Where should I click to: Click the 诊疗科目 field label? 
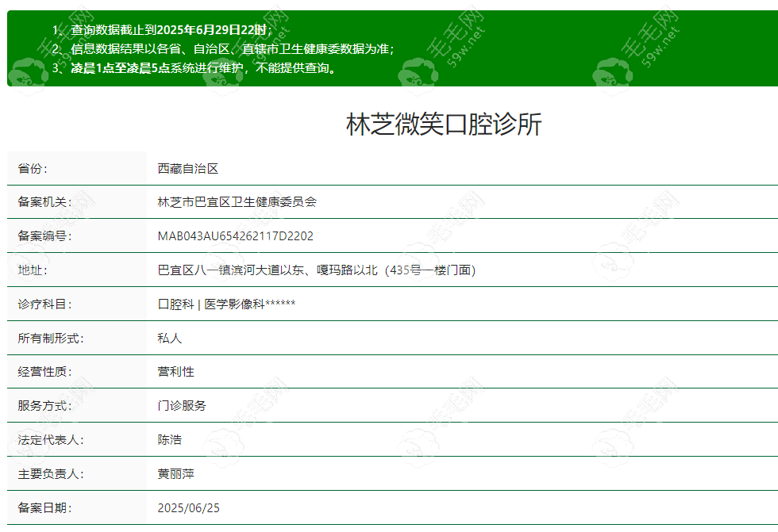pos(44,304)
